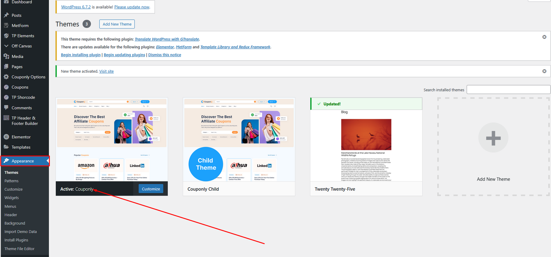Click the Pages icon in sidebar
The height and width of the screenshot is (257, 551).
[6, 66]
